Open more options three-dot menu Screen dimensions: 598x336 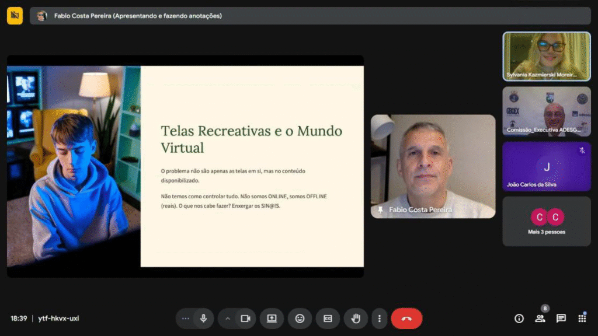pyautogui.click(x=380, y=318)
